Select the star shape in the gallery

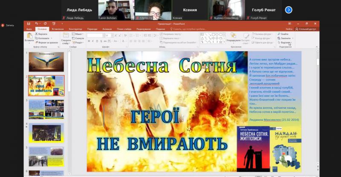[x=220, y=42]
